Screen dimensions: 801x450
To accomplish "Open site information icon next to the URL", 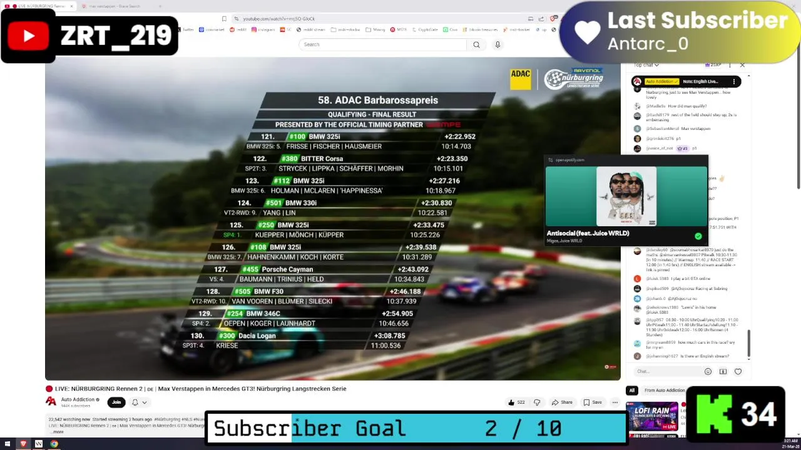I will [x=236, y=19].
